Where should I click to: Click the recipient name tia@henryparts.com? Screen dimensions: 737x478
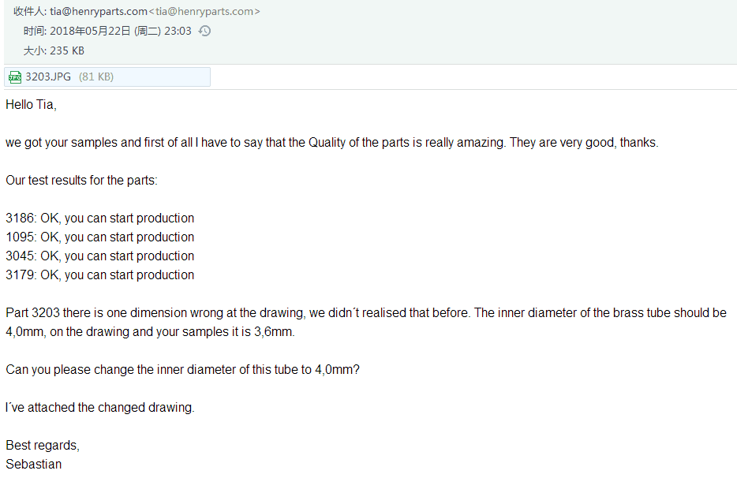99,11
